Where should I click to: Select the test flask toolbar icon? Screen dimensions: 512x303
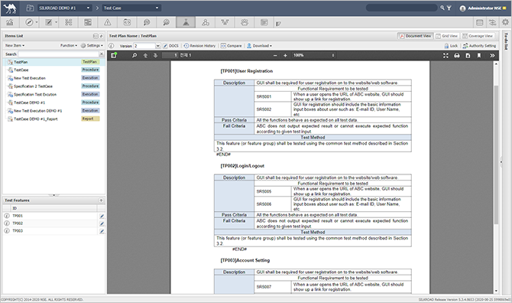point(186,22)
